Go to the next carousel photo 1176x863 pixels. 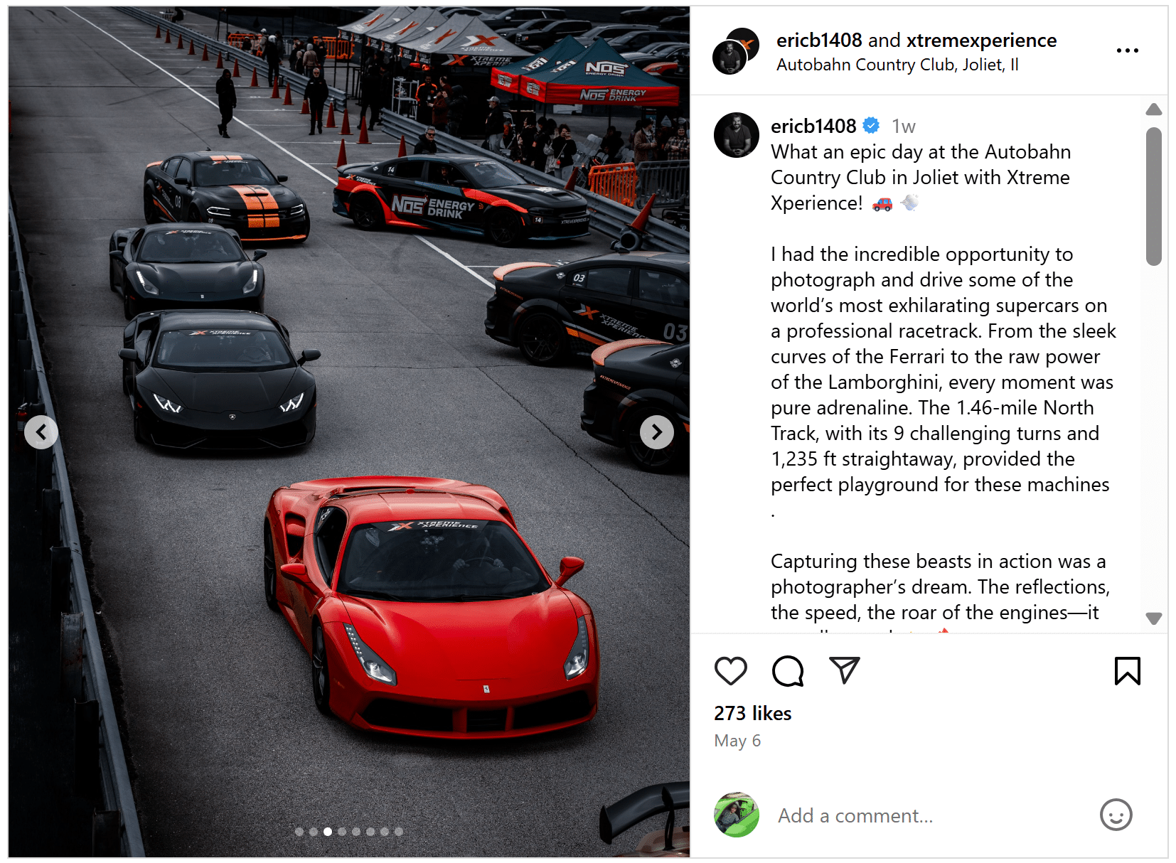(656, 431)
